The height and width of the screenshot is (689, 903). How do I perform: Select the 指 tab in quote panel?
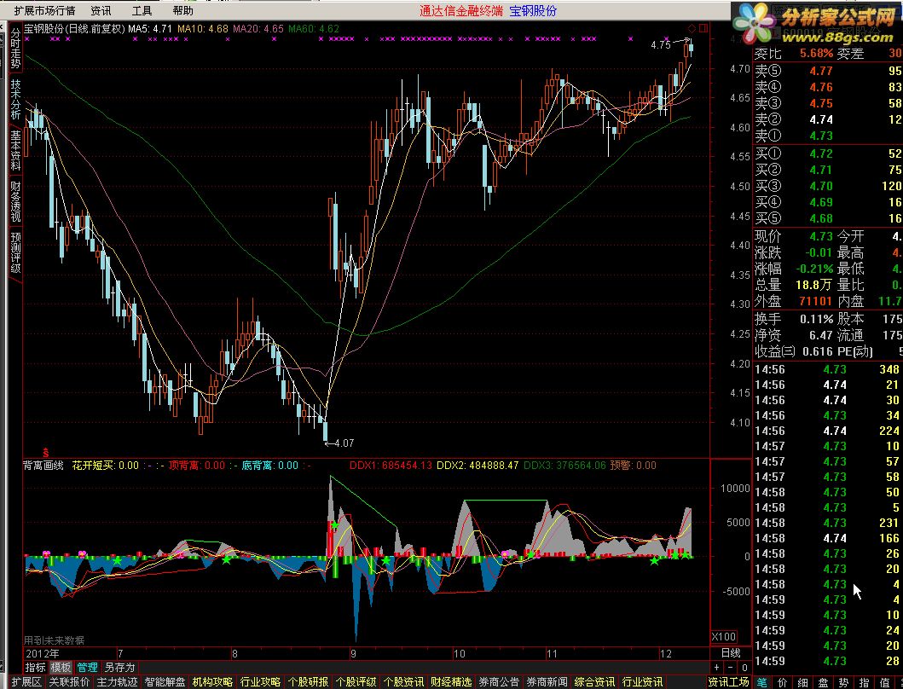(x=864, y=682)
